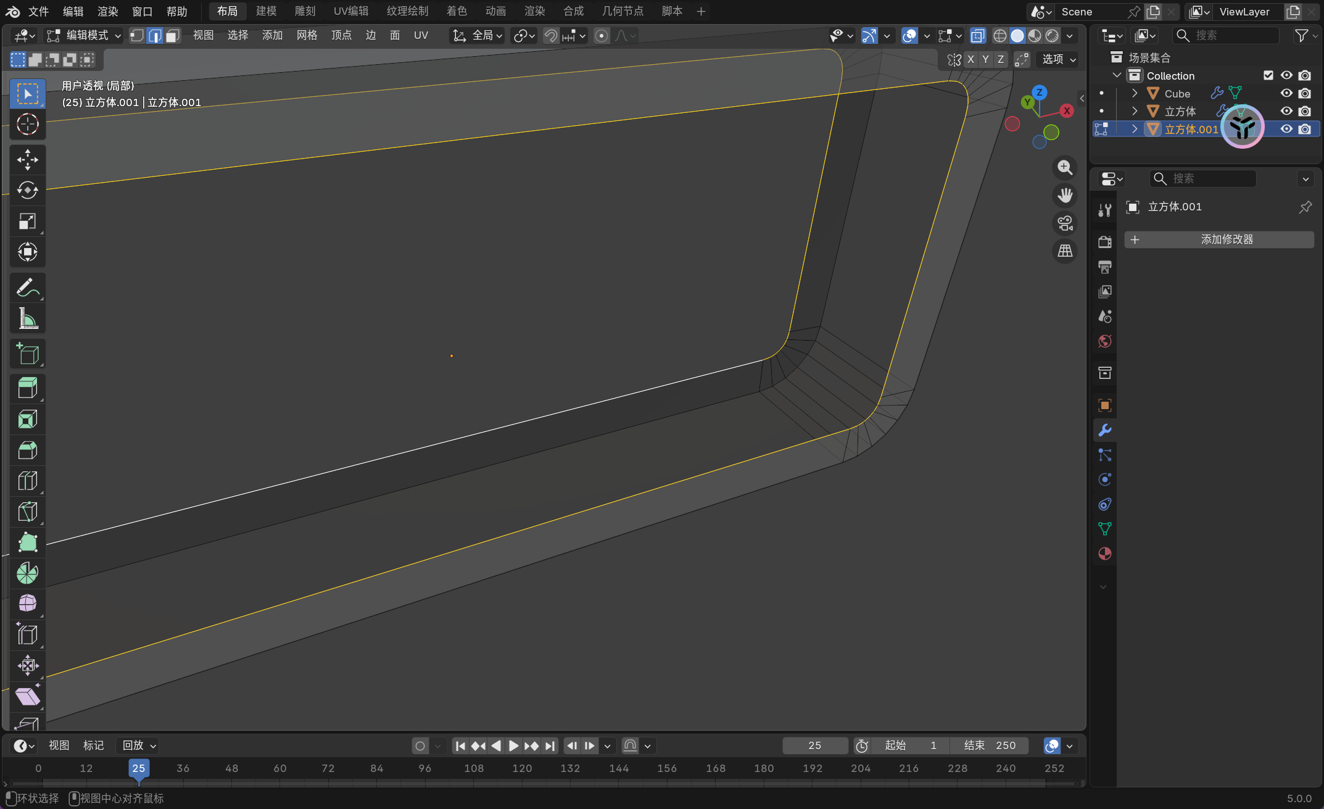Click the 3D cursor tool
Image resolution: width=1324 pixels, height=809 pixels.
tap(27, 125)
